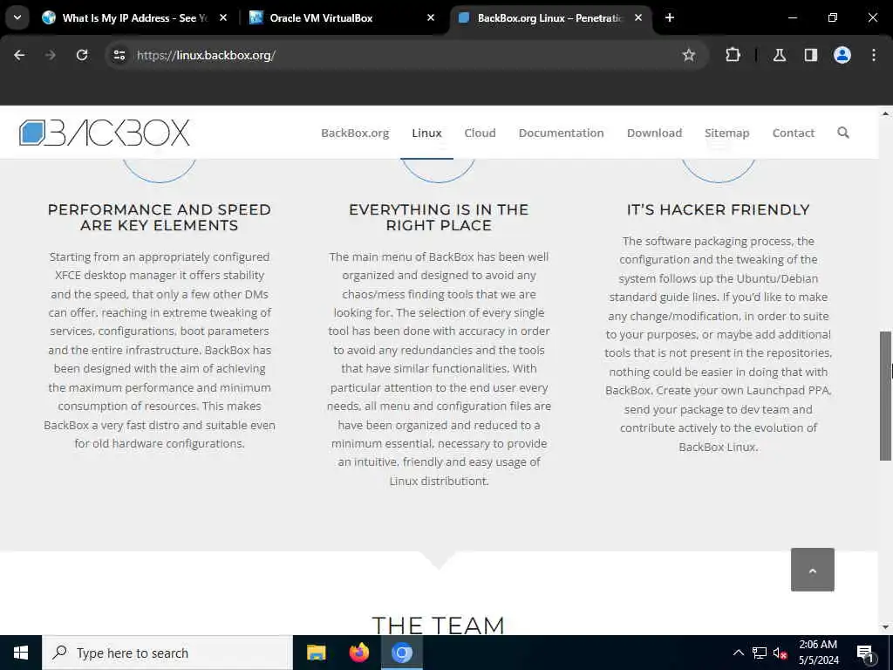The image size is (893, 670).
Task: Open the notification center icon
Action: tap(865, 653)
